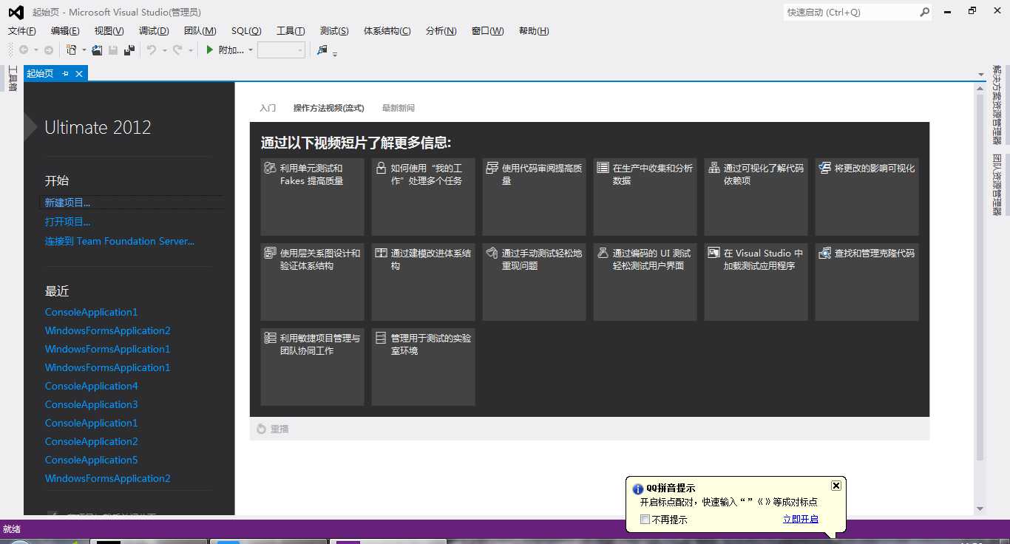Screen dimensions: 1010x544
Task: Open the Find combo box in toolbar
Action: click(x=281, y=50)
